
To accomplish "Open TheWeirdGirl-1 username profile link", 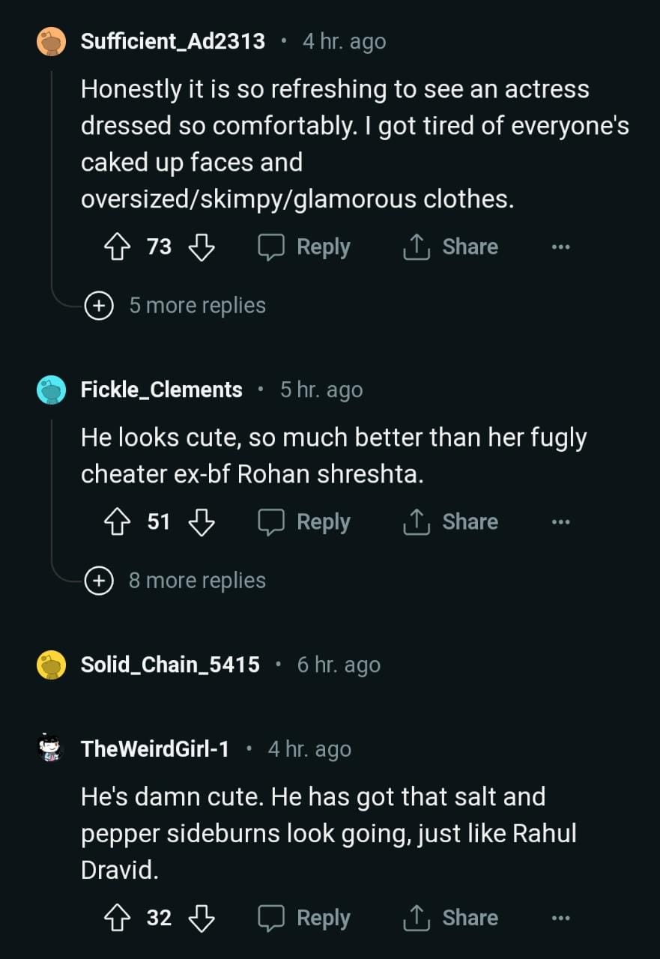I will [x=155, y=749].
